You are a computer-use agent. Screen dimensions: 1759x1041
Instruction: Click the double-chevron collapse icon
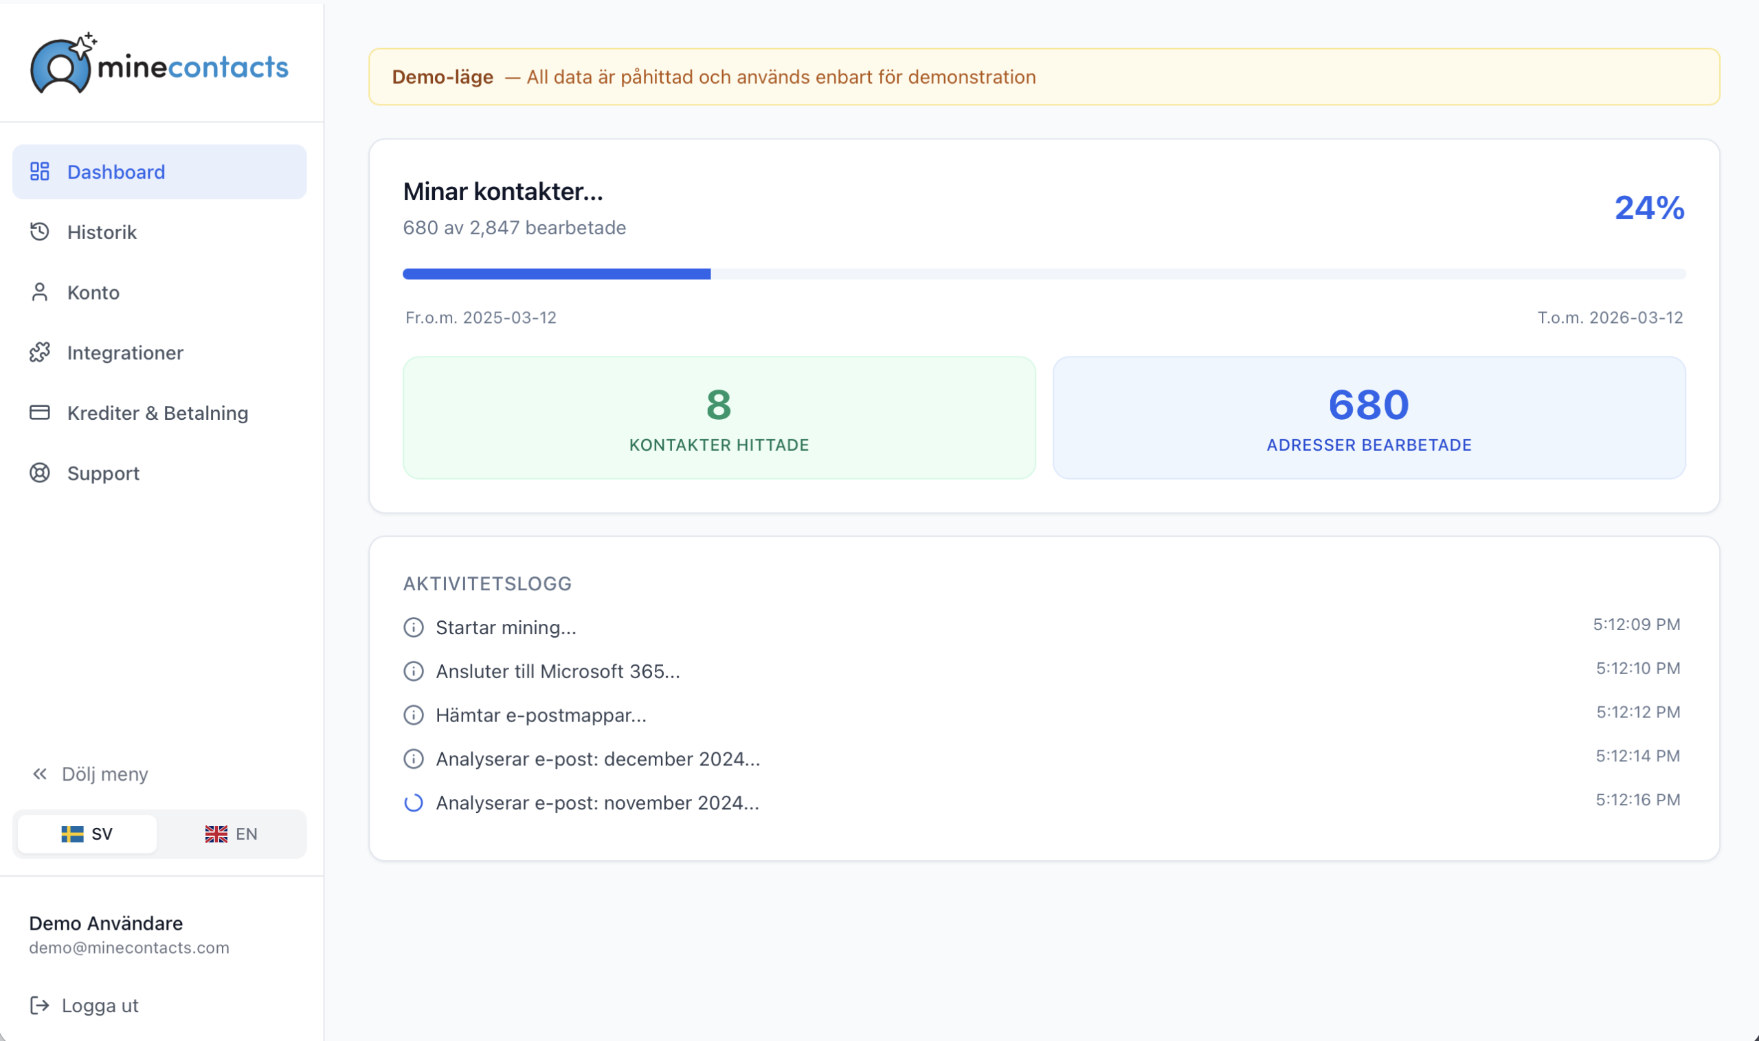coord(40,774)
